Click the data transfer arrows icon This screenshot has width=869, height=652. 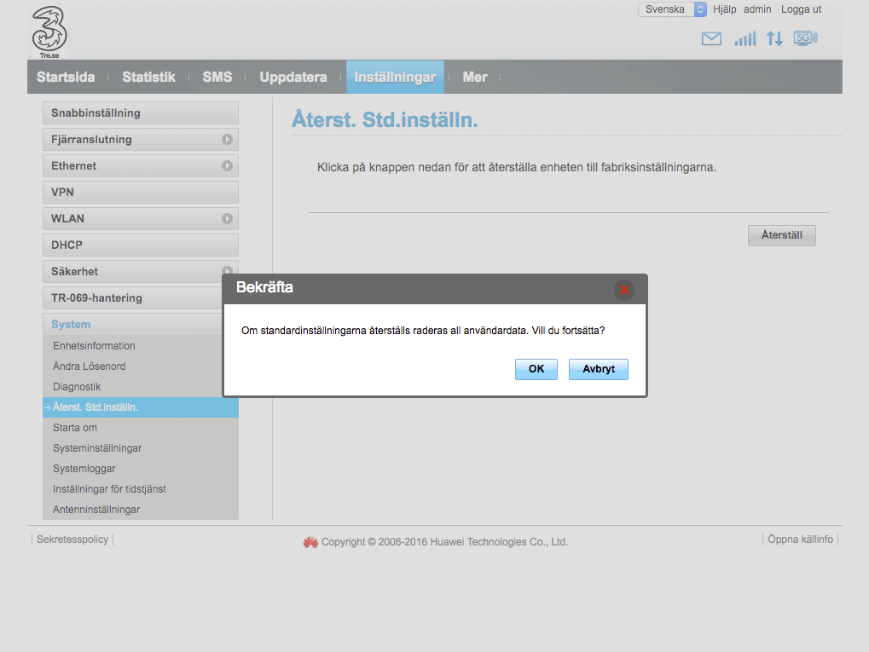click(x=774, y=38)
